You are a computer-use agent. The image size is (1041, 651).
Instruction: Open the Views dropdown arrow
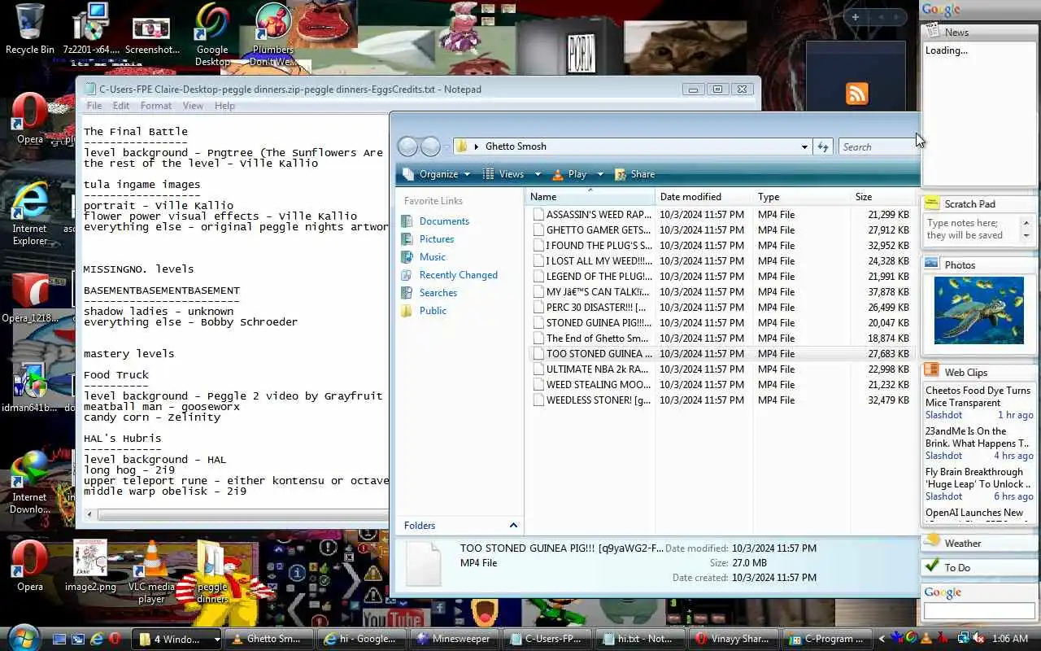[537, 174]
